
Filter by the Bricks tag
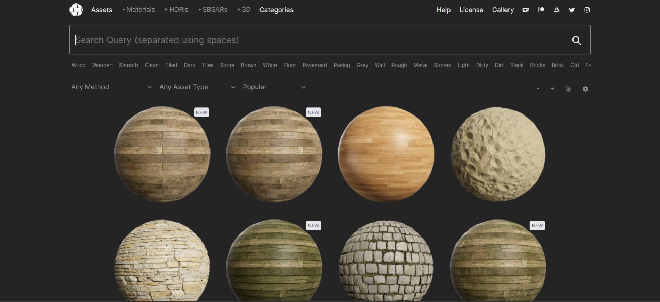coord(537,65)
